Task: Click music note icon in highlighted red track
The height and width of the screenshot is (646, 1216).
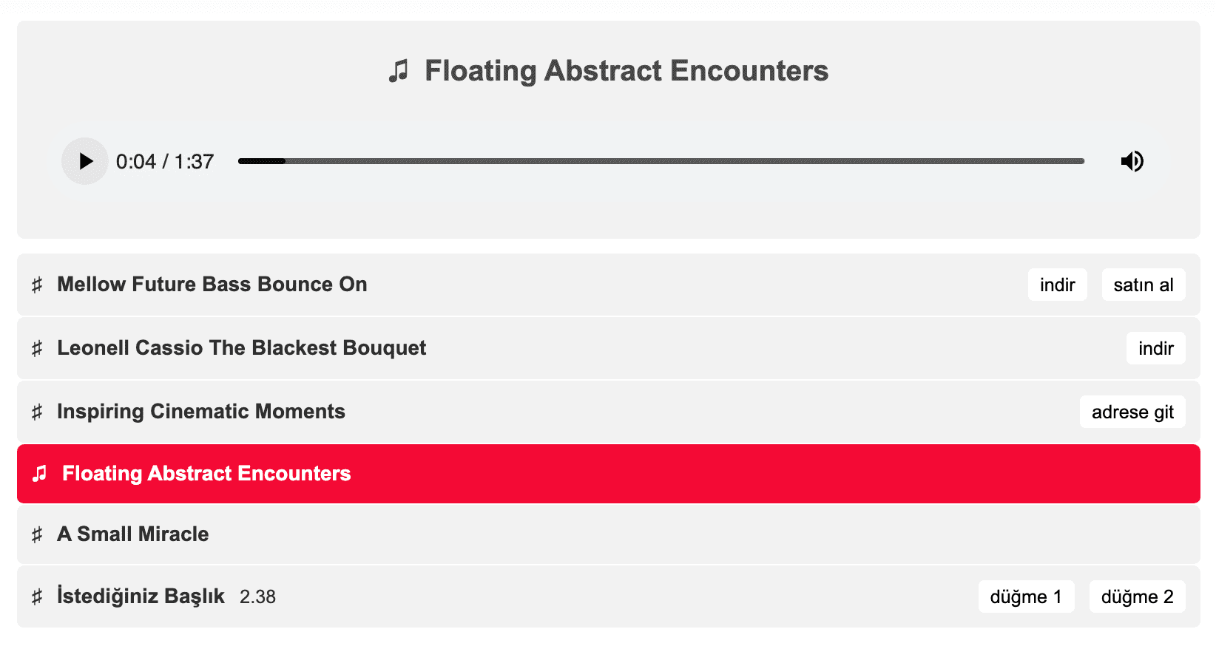Action: click(x=40, y=474)
